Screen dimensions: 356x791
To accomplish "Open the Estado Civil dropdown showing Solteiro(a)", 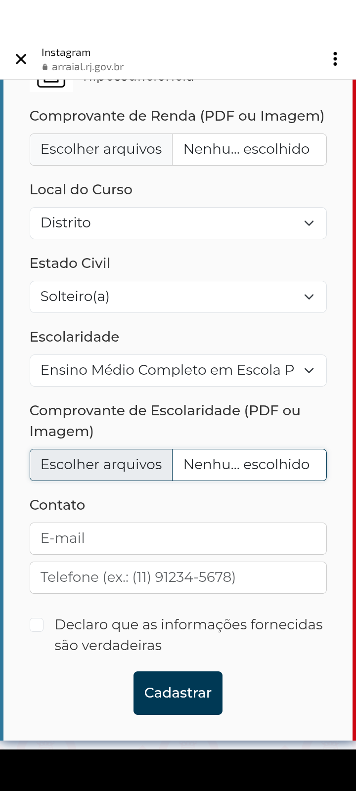I will pyautogui.click(x=178, y=297).
